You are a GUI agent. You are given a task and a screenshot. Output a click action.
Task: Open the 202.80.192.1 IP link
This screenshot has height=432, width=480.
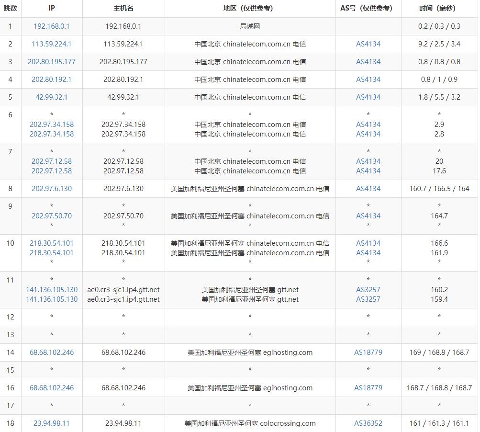51,80
